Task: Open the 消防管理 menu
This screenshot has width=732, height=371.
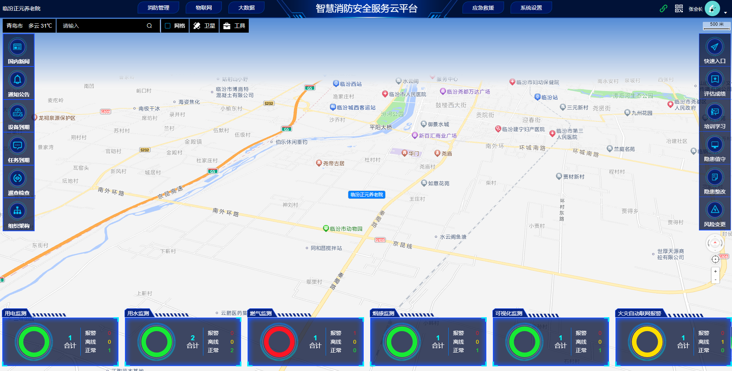Action: click(x=158, y=8)
